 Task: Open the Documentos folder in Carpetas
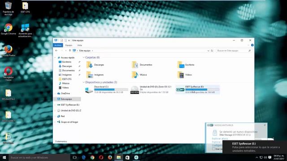coord(142,65)
